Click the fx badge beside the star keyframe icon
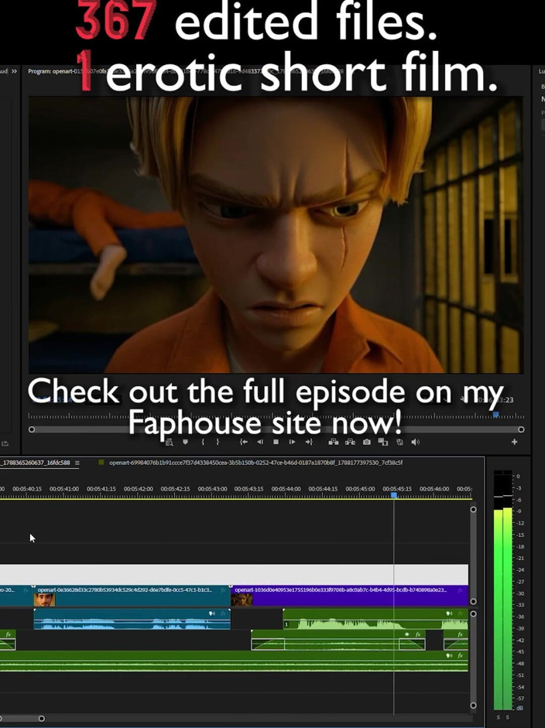 418,634
